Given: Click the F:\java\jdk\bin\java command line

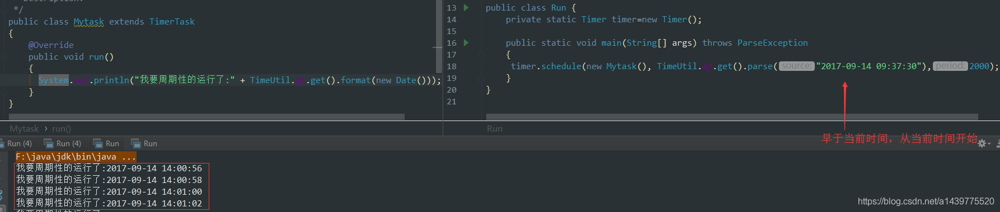Looking at the screenshot, I should 76,157.
